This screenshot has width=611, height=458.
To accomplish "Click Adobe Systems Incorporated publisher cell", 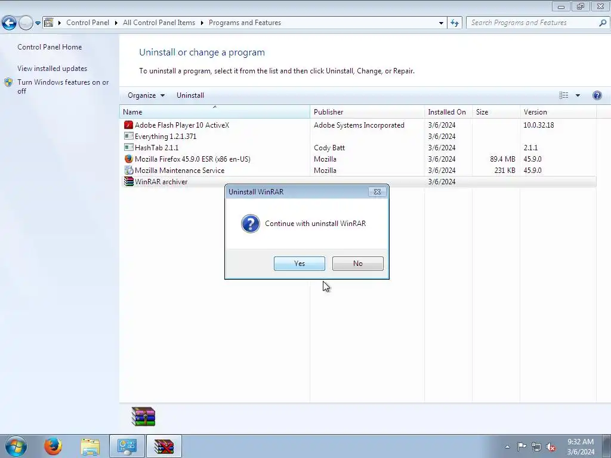I will pyautogui.click(x=359, y=125).
